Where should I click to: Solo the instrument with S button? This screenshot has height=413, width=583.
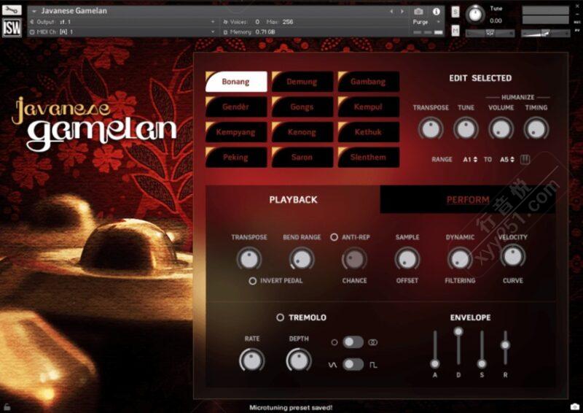[455, 12]
